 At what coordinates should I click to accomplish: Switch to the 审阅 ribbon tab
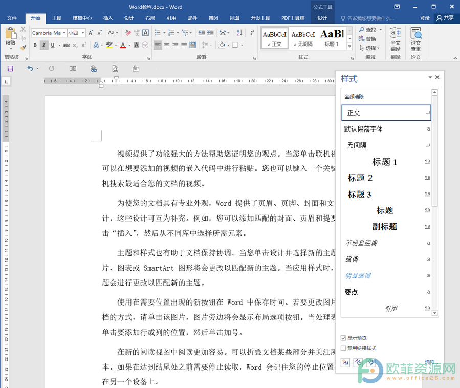213,18
